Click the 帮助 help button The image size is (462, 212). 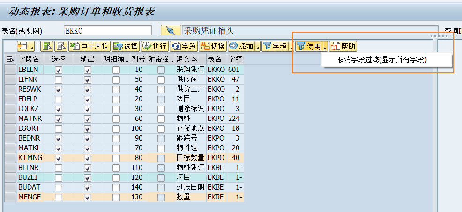tap(343, 46)
